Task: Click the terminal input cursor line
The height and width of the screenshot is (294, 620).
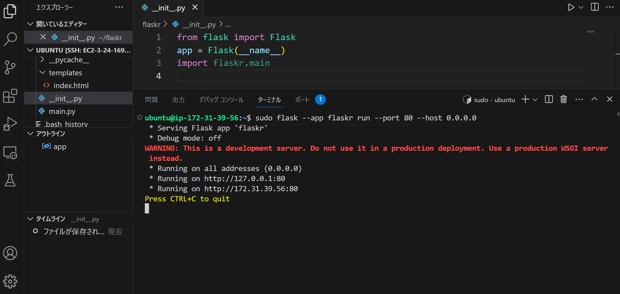Action: click(147, 209)
